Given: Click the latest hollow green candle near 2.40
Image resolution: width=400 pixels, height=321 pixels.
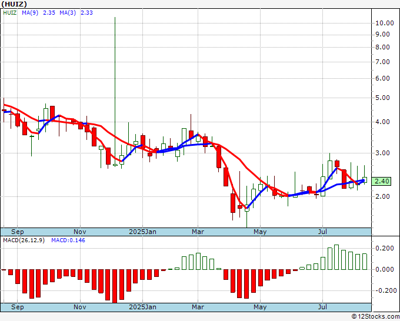Looking at the screenshot, I should coord(365,180).
